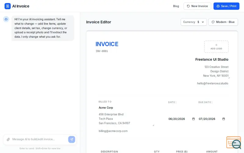Click the AI assistant bot avatar icon
Viewport: 244px width, 153px height.
coord(6,19)
